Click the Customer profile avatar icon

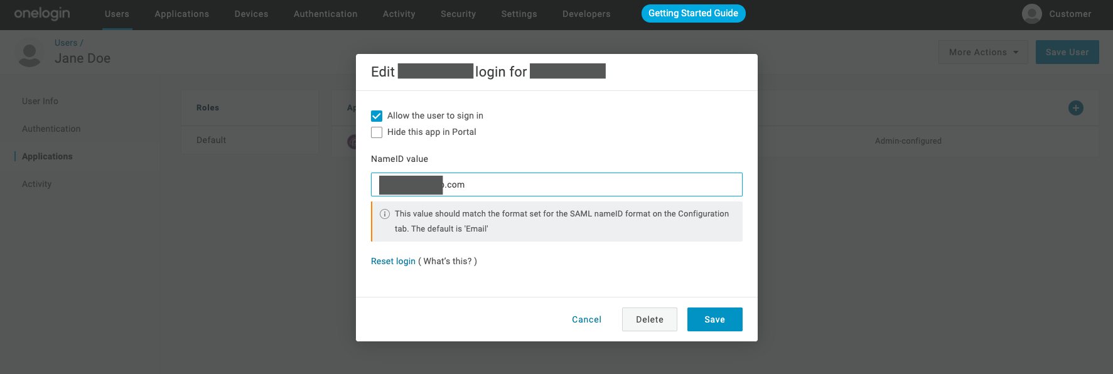[x=1031, y=14]
